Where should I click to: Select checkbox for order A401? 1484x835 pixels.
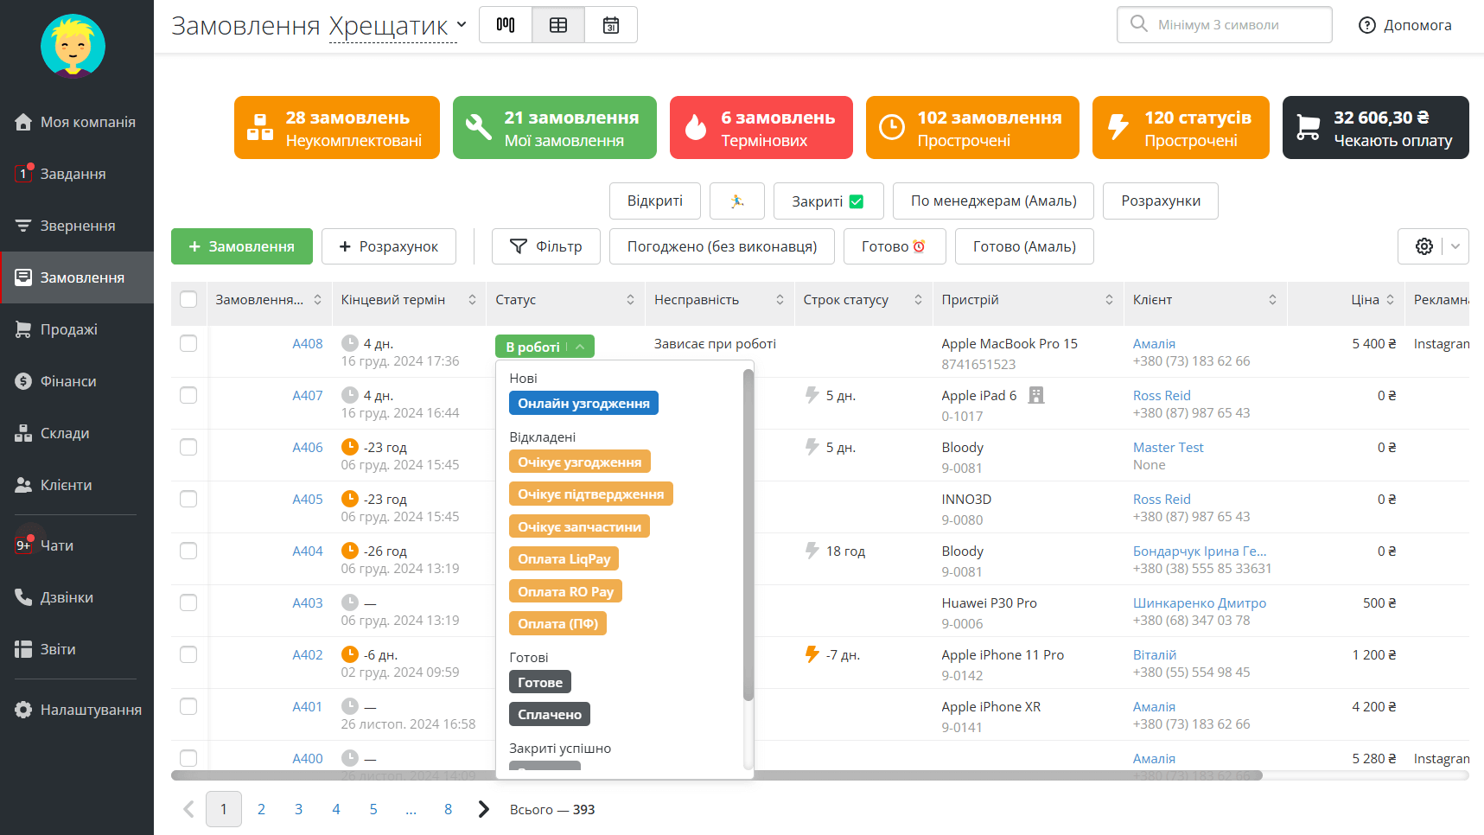tap(188, 706)
